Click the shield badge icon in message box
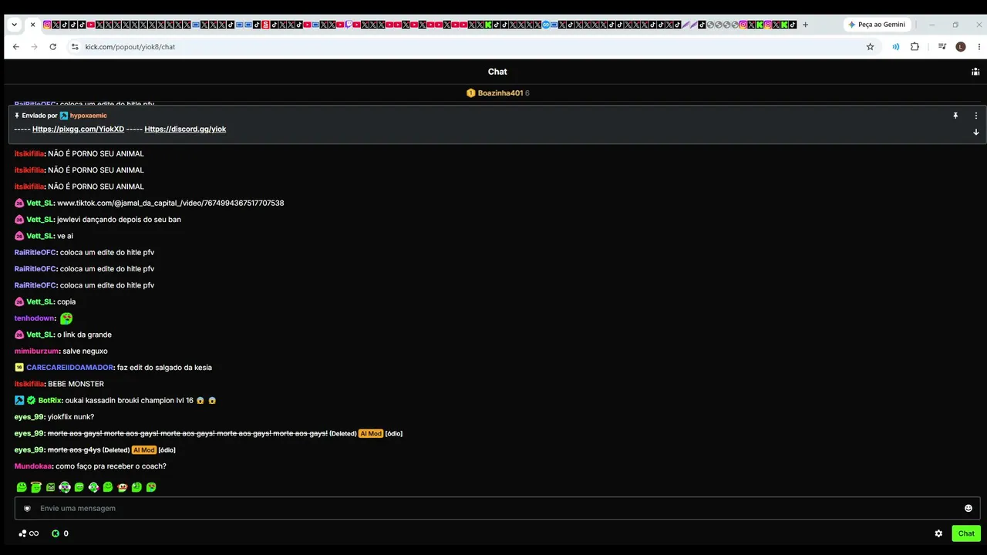This screenshot has width=987, height=555. click(x=27, y=508)
